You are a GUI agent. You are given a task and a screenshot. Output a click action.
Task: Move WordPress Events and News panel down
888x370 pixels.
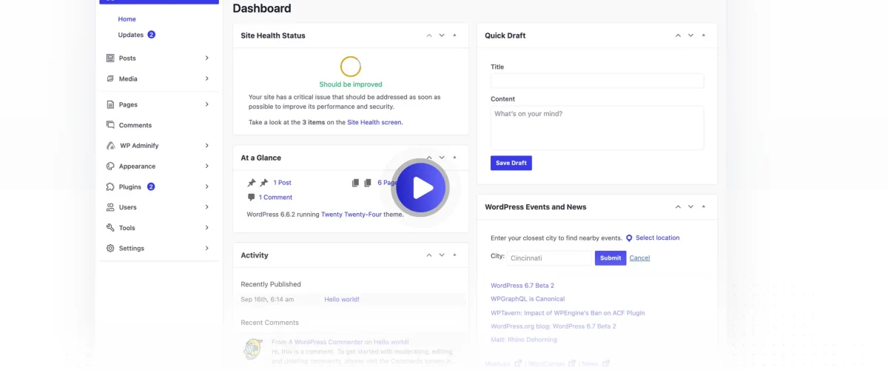(x=690, y=207)
